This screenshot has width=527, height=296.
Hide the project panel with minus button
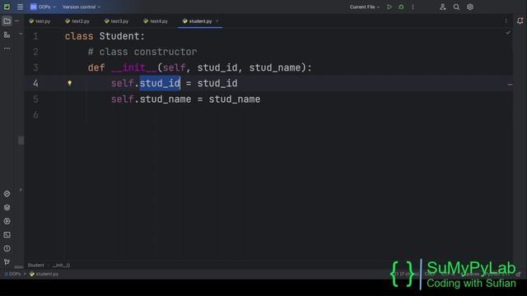[x=16, y=21]
